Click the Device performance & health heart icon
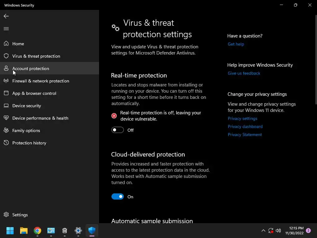This screenshot has width=317, height=238. click(x=6, y=118)
